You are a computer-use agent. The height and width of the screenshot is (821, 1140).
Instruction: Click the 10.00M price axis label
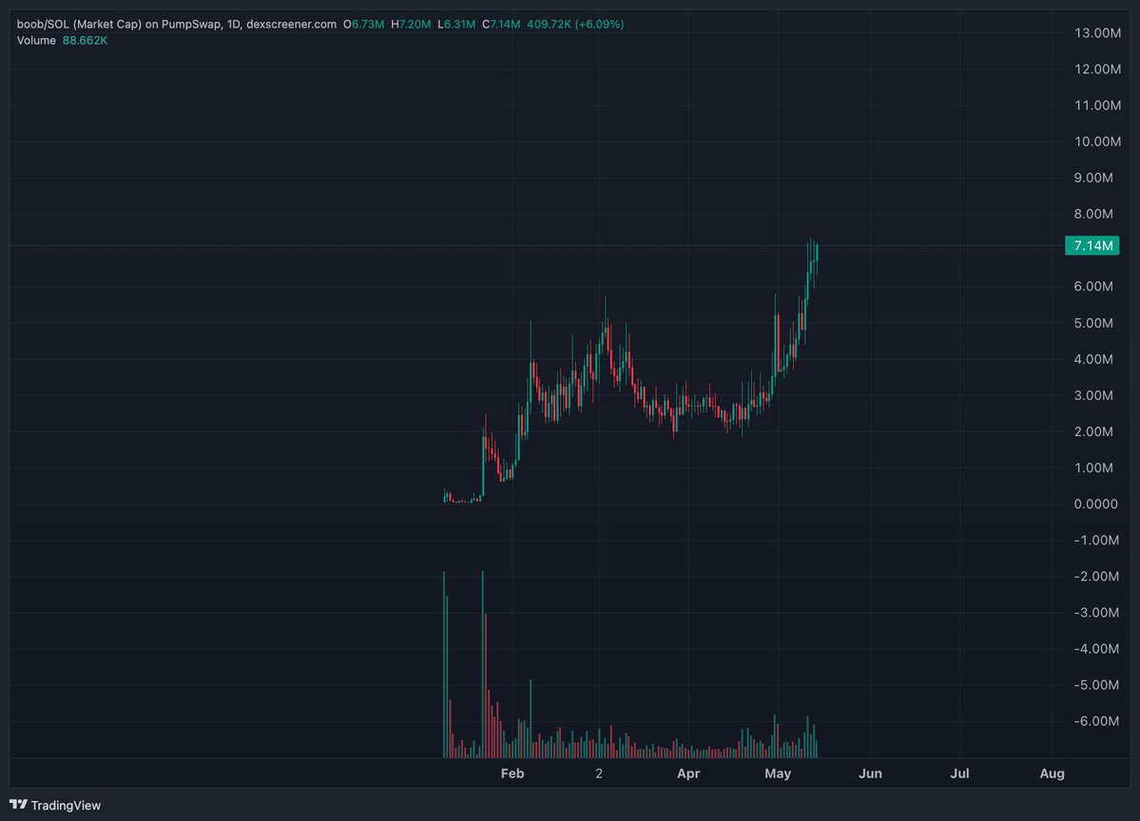pyautogui.click(x=1097, y=142)
